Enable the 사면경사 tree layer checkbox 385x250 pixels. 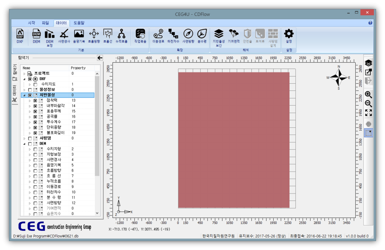pyautogui.click(x=35, y=160)
